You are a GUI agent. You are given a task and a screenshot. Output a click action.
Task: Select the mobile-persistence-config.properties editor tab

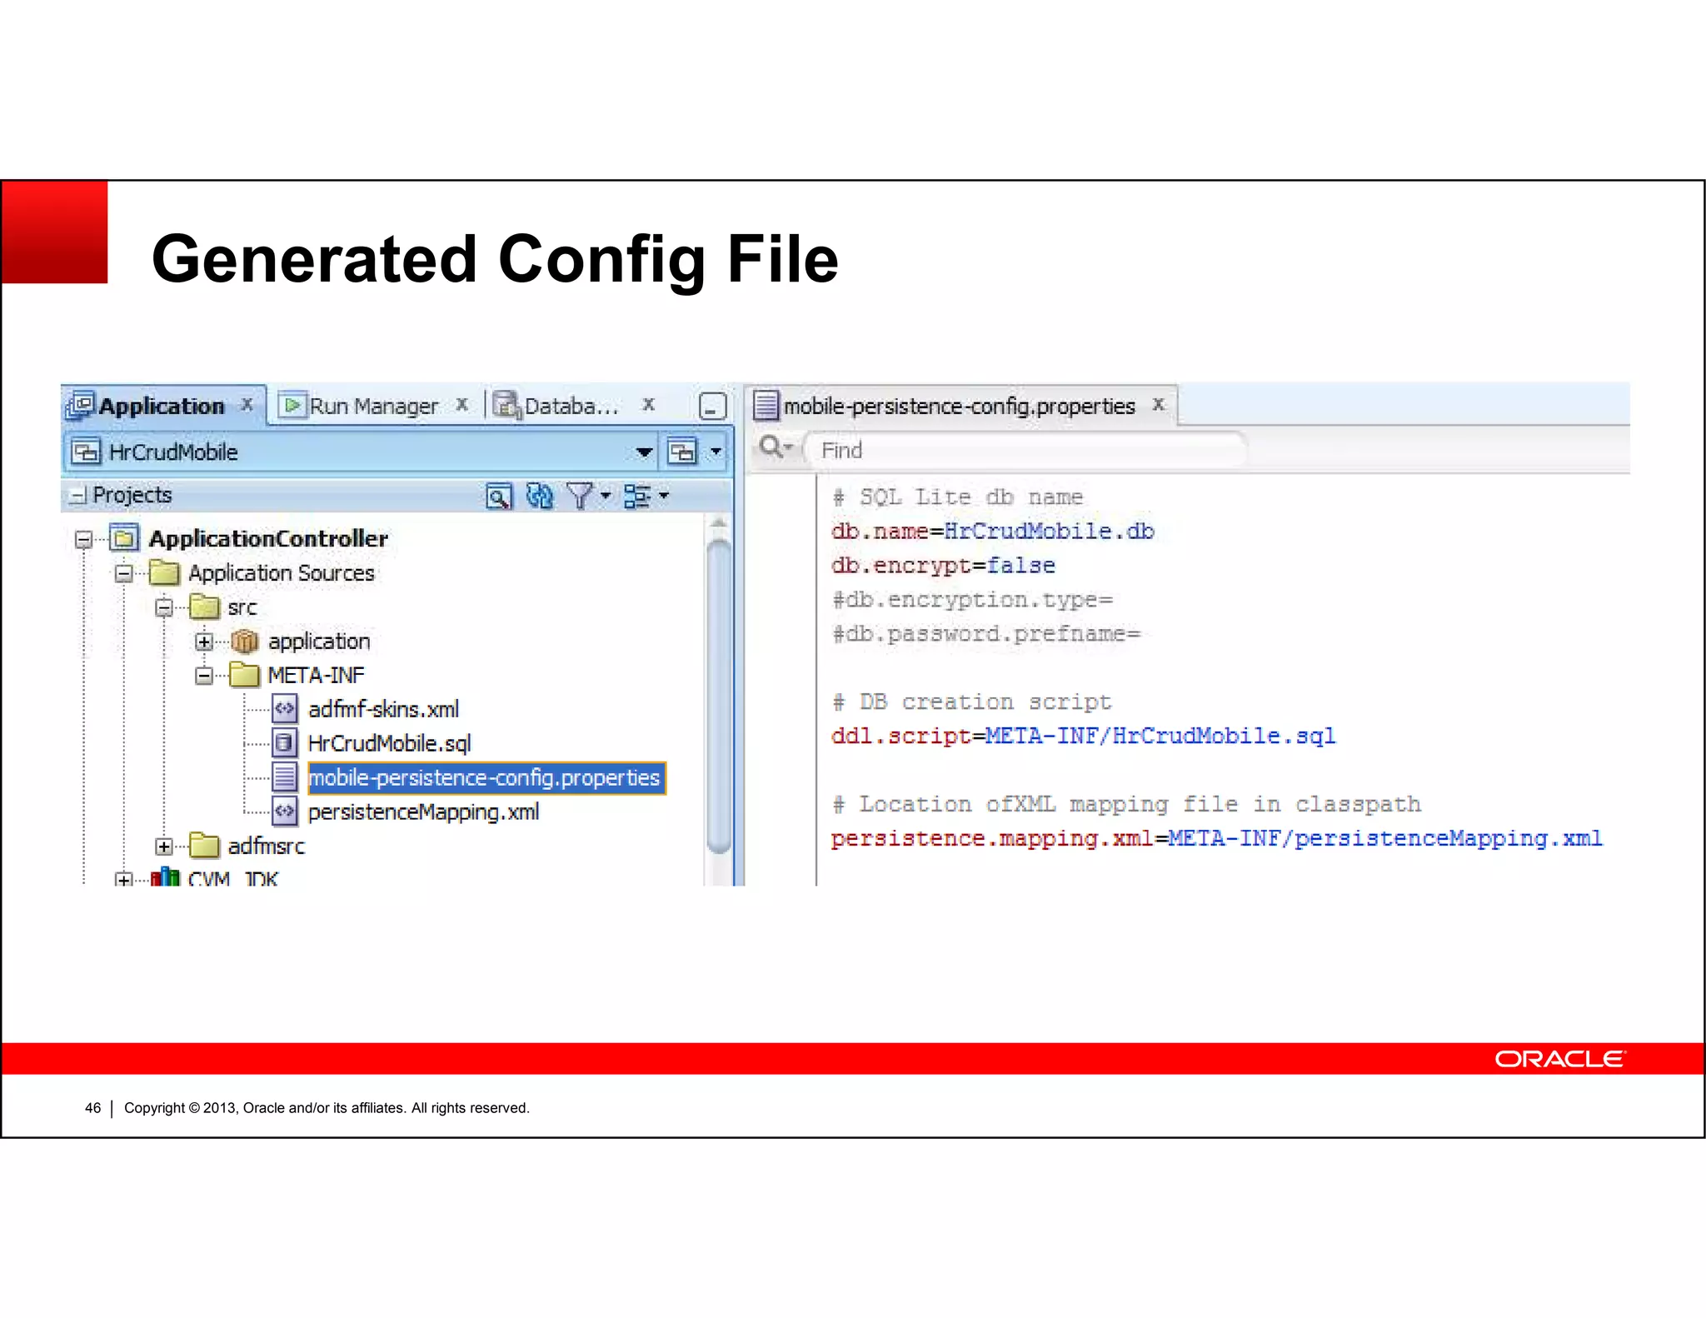(x=959, y=406)
